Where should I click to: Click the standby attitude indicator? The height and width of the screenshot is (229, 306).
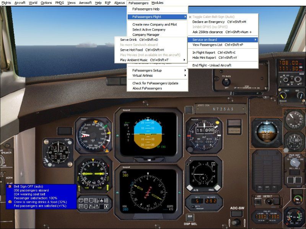(x=267, y=132)
